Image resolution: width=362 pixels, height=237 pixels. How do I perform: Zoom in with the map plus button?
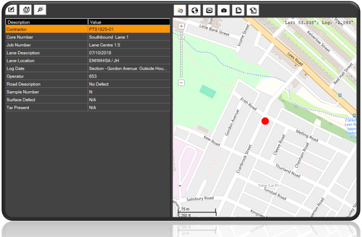click(181, 26)
